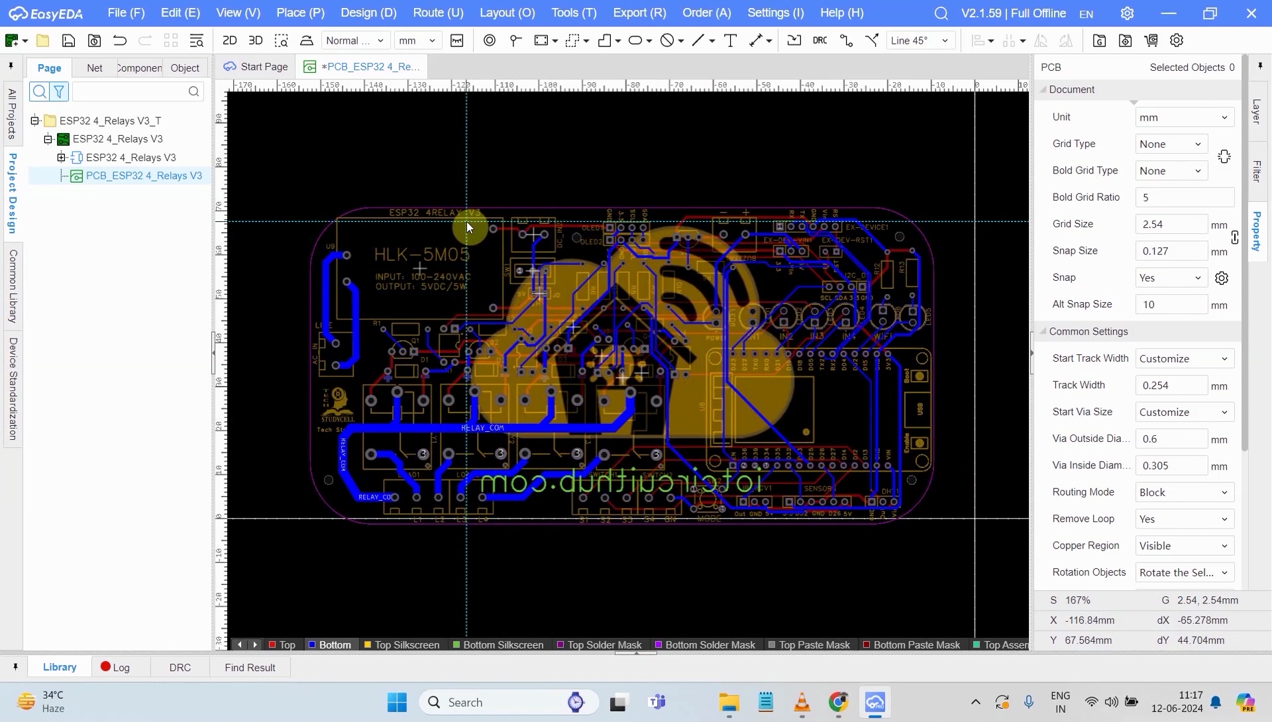Run the DRC design rule check
This screenshot has width=1272, height=722.
[x=820, y=40]
